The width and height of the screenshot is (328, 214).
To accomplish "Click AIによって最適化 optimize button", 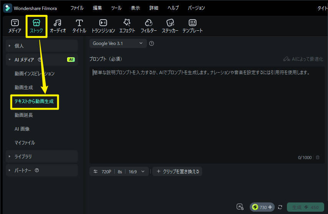I will 303,59.
